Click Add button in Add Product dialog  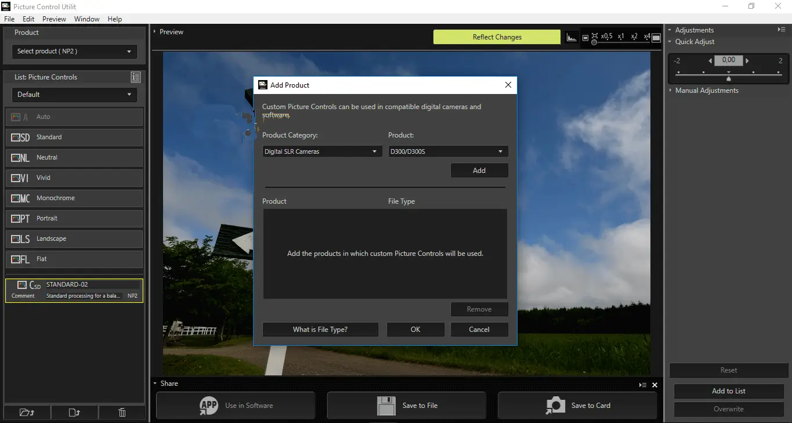pos(479,171)
